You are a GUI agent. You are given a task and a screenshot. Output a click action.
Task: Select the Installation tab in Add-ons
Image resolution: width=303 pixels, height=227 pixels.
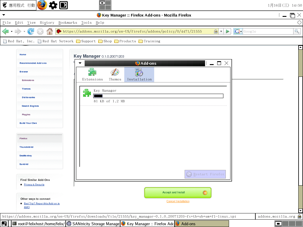pyautogui.click(x=139, y=74)
